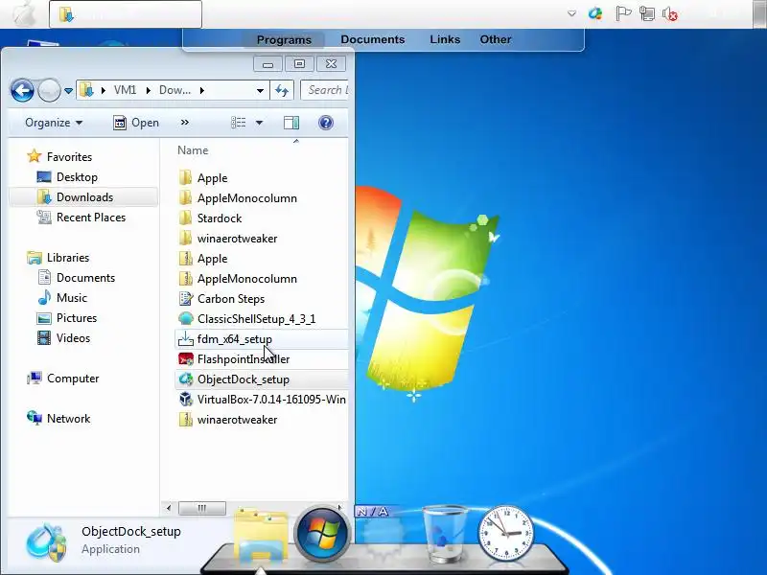Click the greyed Forward navigation button

click(49, 90)
